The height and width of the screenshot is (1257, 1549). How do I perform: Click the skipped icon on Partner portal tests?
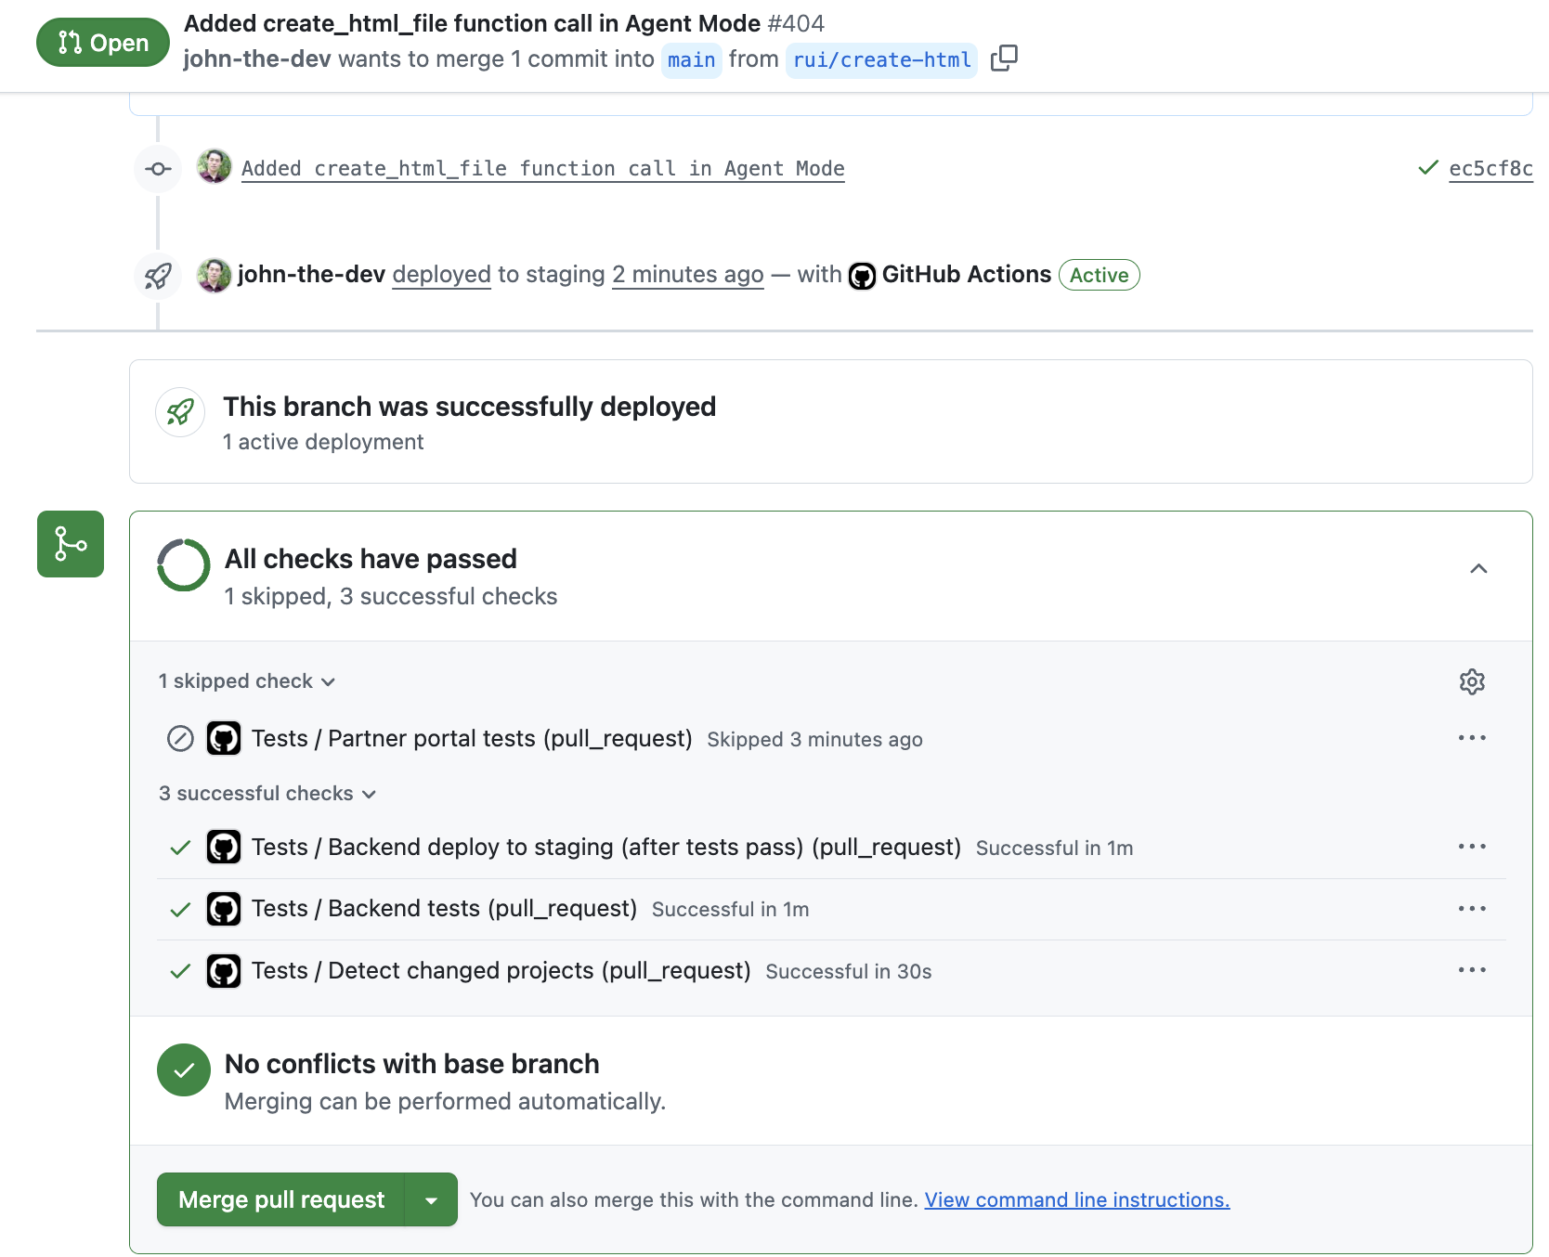pyautogui.click(x=179, y=738)
